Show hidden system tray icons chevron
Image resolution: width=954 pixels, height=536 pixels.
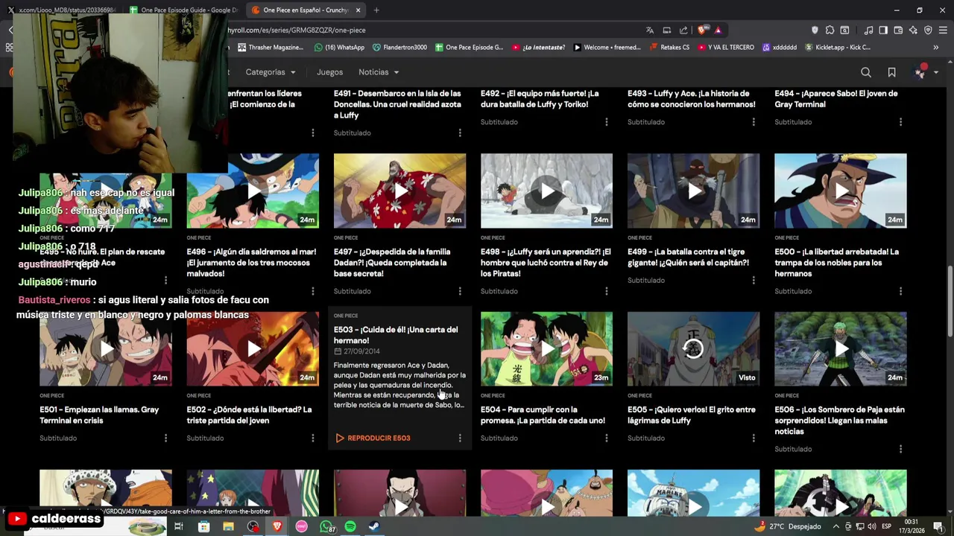835,526
